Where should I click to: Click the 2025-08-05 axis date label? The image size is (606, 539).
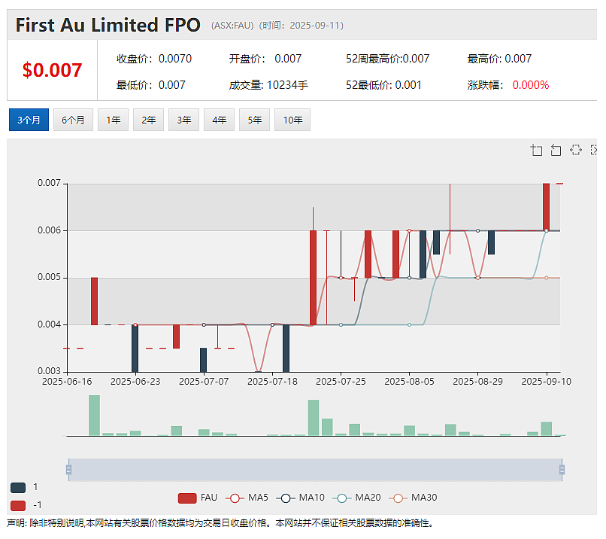409,382
